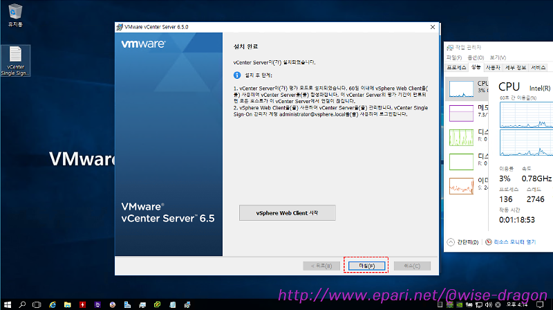
Task: Select purple memory graph thumbnail in Task Manager
Action: (x=461, y=113)
